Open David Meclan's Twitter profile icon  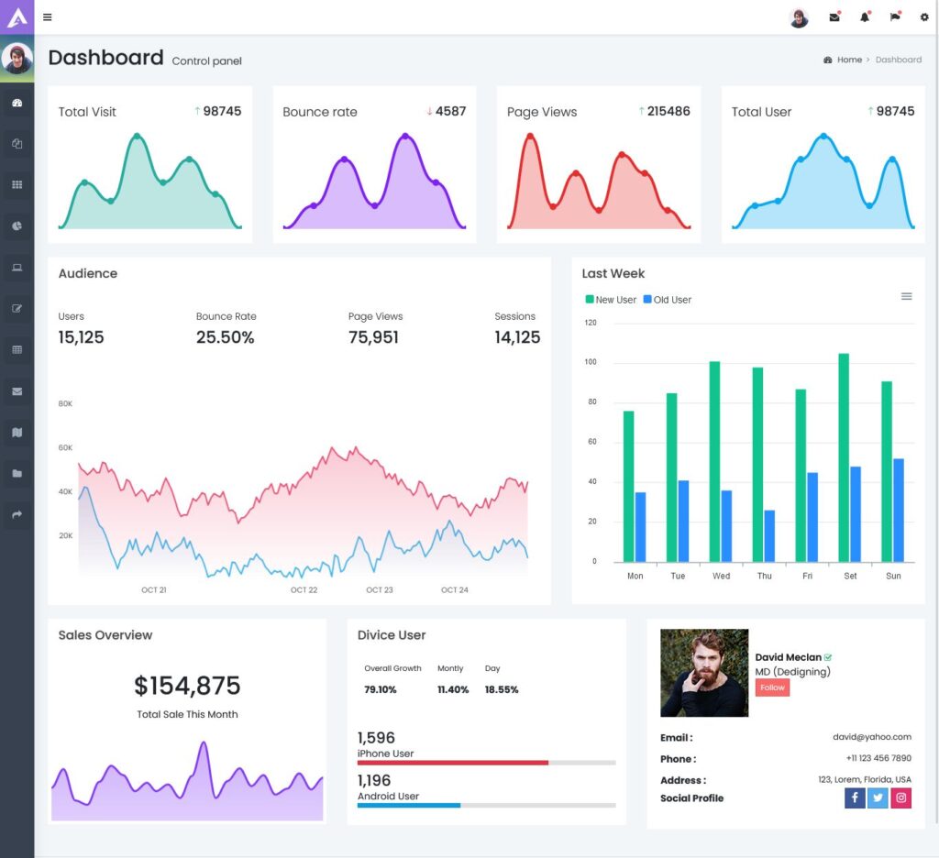point(878,797)
